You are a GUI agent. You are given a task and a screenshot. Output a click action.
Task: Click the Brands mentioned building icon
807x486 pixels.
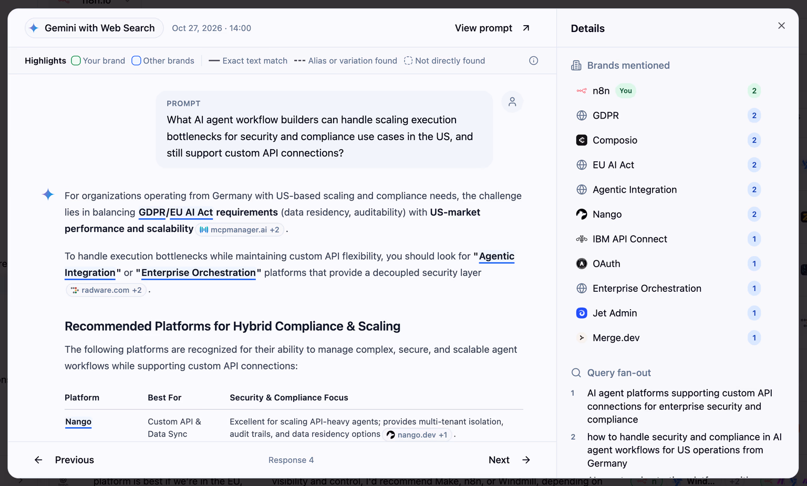pos(576,65)
